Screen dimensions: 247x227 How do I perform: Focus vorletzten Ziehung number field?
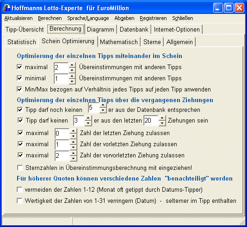coord(62,144)
